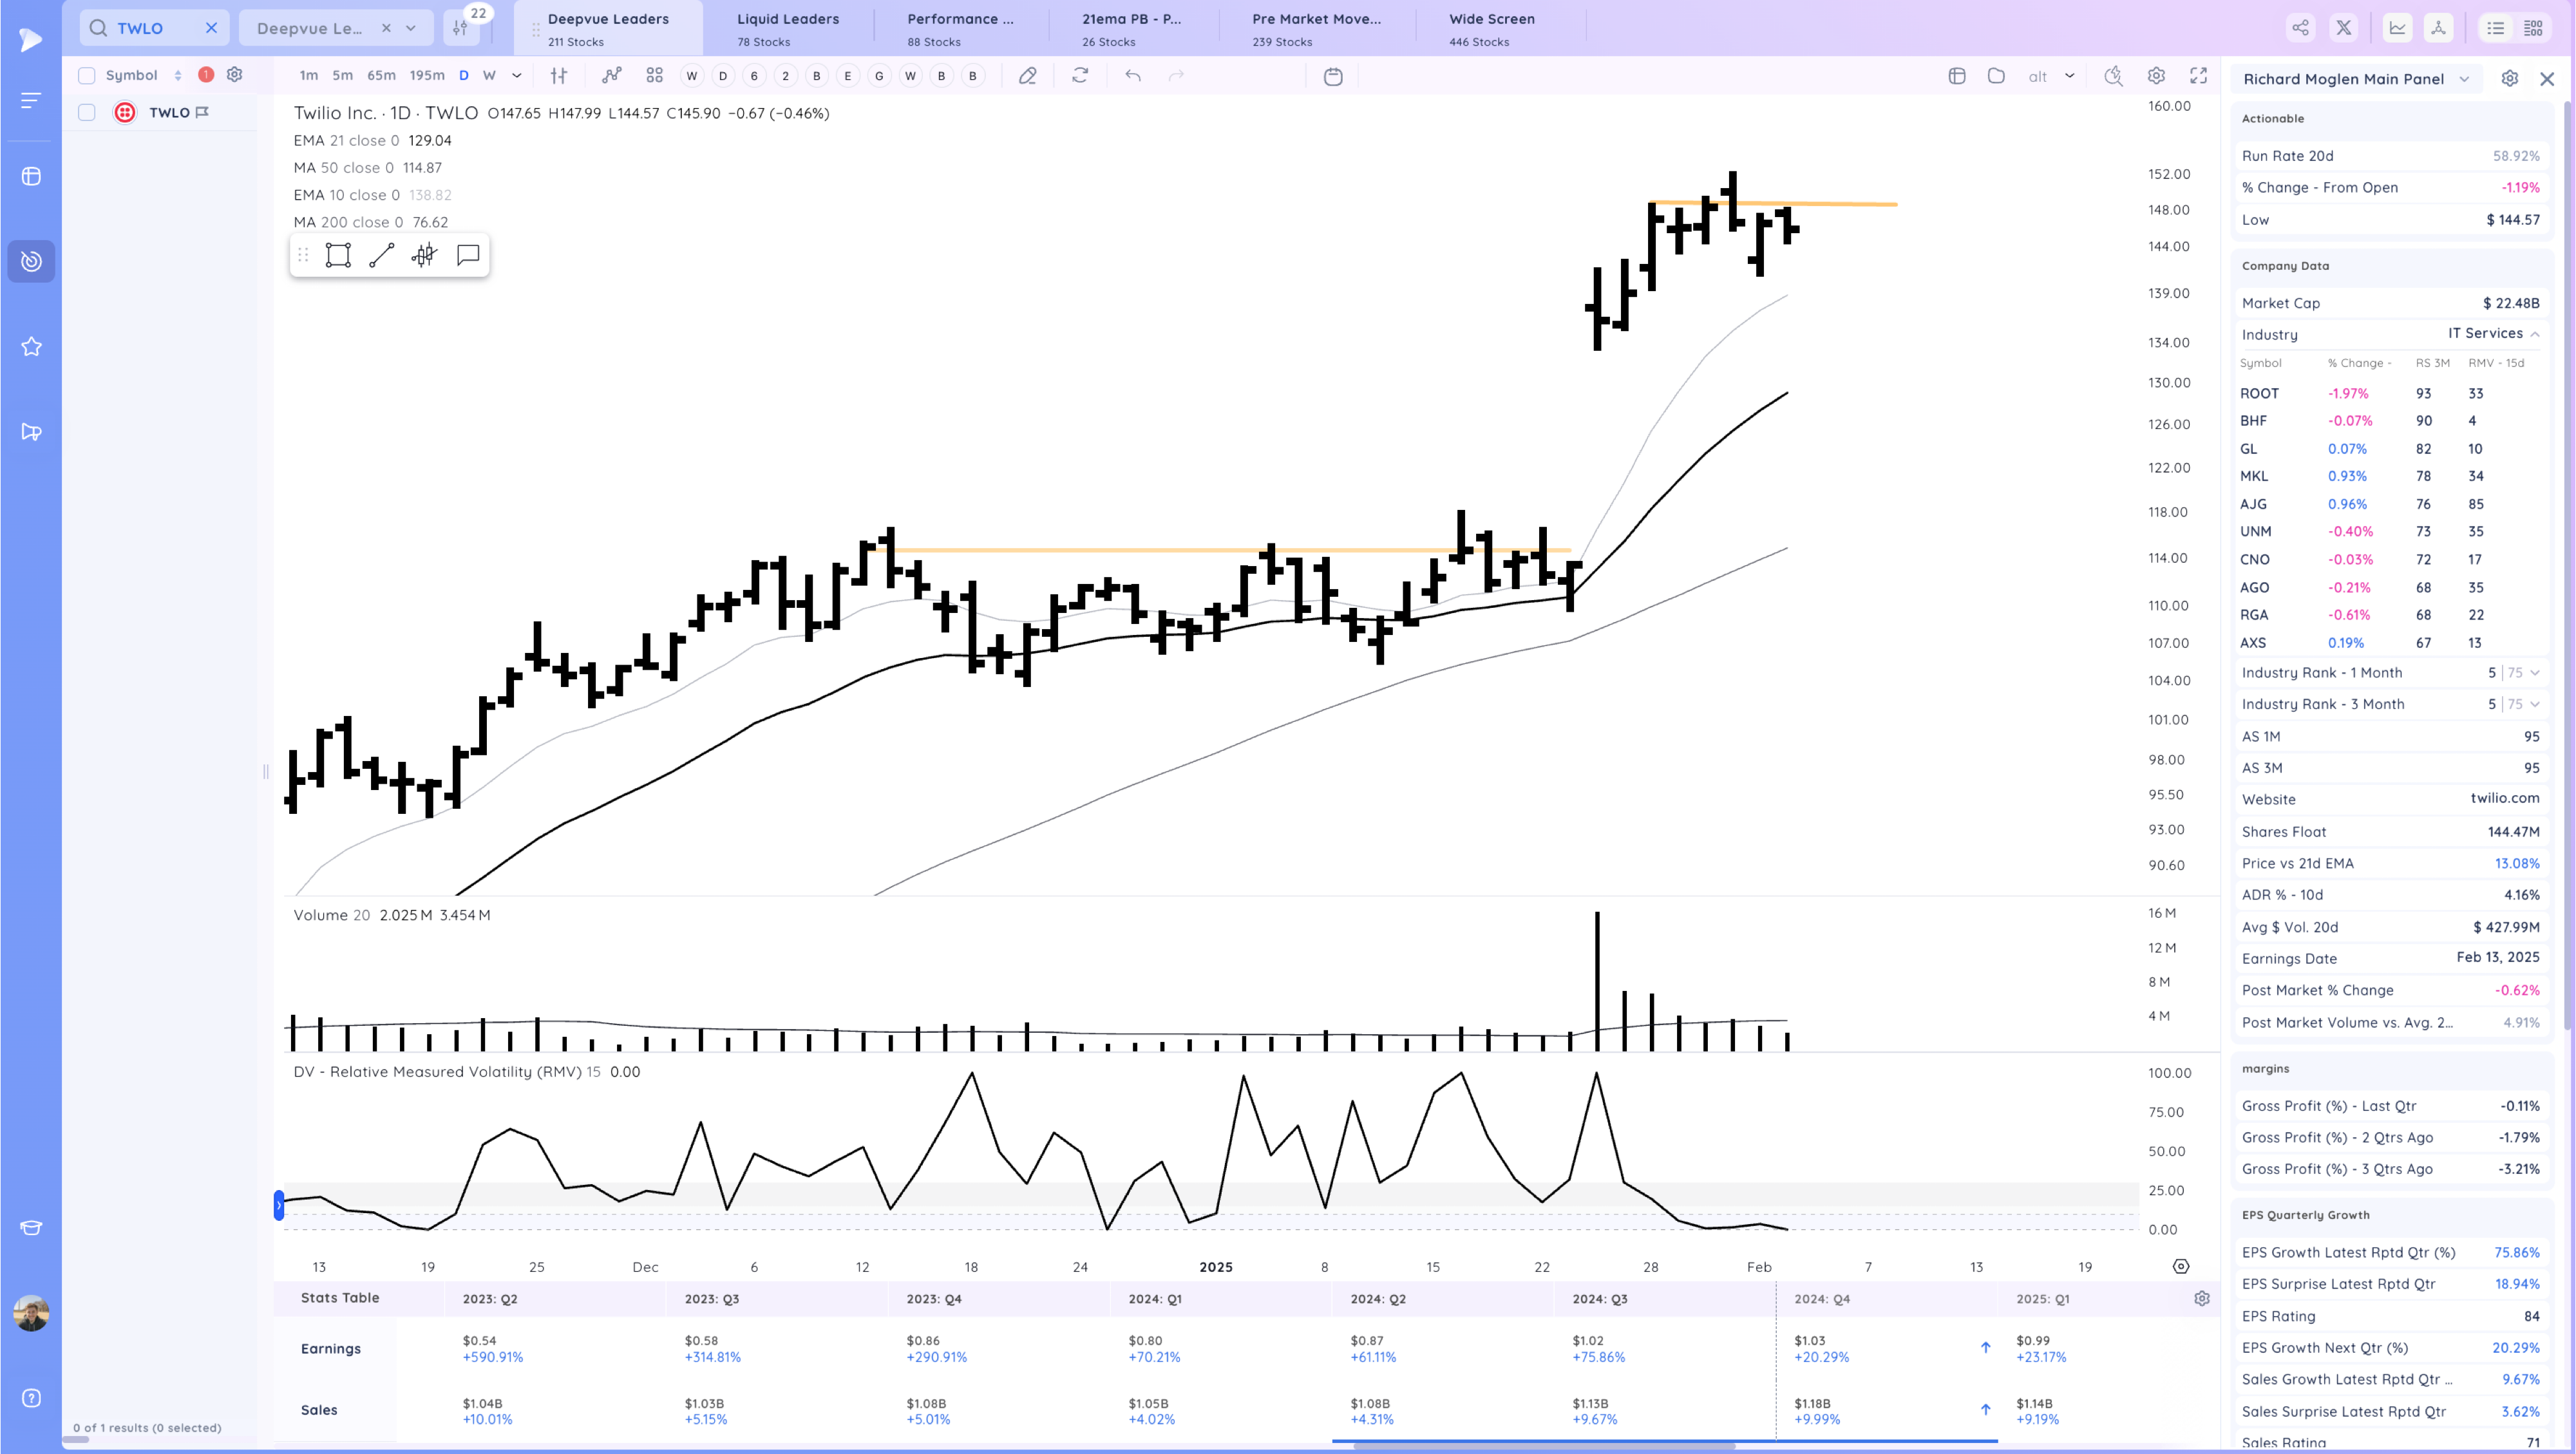
Task: Click the share icon in top bar
Action: (x=2301, y=28)
